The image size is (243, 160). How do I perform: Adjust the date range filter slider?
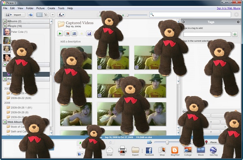(x=128, y=15)
